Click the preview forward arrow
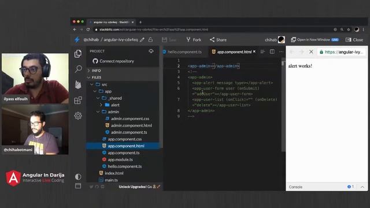Screen dimensions: 370x208 tap(302, 52)
